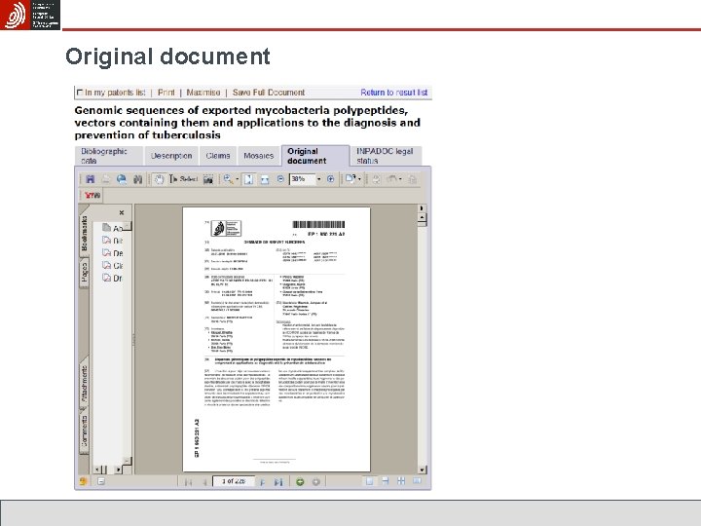The image size is (701, 526).
Task: Click the red Yahoo toolbar icon
Action: point(92,195)
